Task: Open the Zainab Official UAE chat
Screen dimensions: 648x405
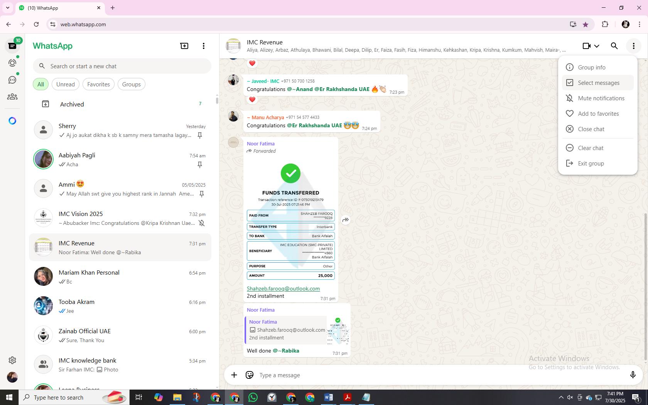Action: (x=120, y=335)
